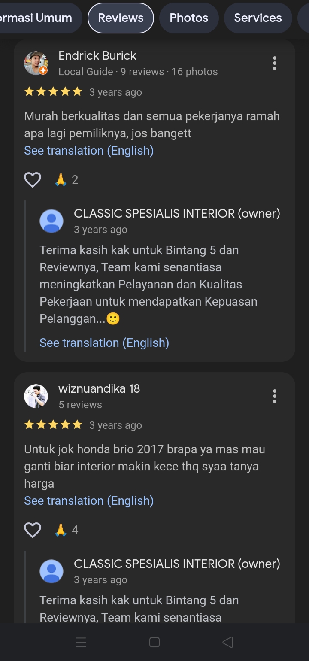Tap owner avatar in second reply
This screenshot has width=309, height=661.
pyautogui.click(x=51, y=571)
